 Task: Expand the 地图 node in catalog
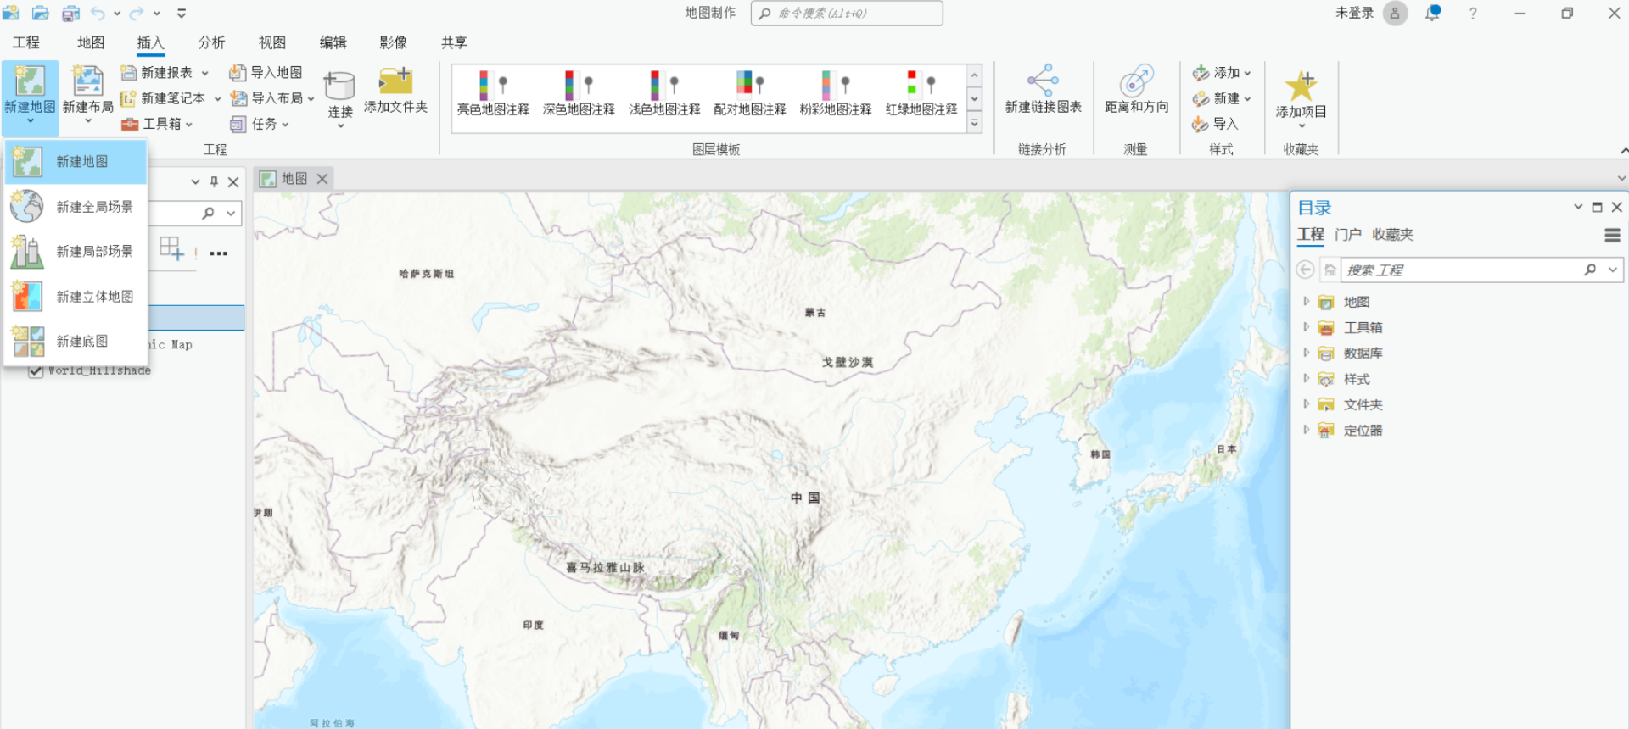pos(1307,302)
